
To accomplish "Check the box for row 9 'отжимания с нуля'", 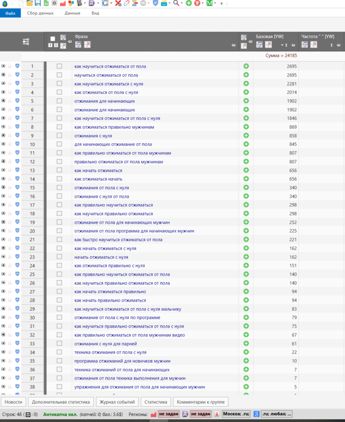I will [x=59, y=136].
